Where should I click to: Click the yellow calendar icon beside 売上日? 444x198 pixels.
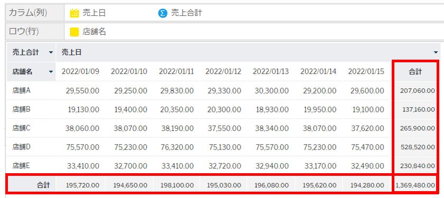pos(74,13)
